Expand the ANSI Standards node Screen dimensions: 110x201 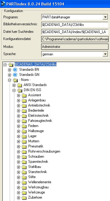14,85
